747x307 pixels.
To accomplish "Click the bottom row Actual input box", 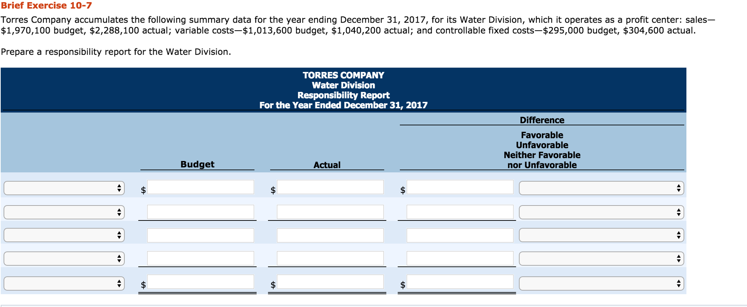I will [330, 281].
